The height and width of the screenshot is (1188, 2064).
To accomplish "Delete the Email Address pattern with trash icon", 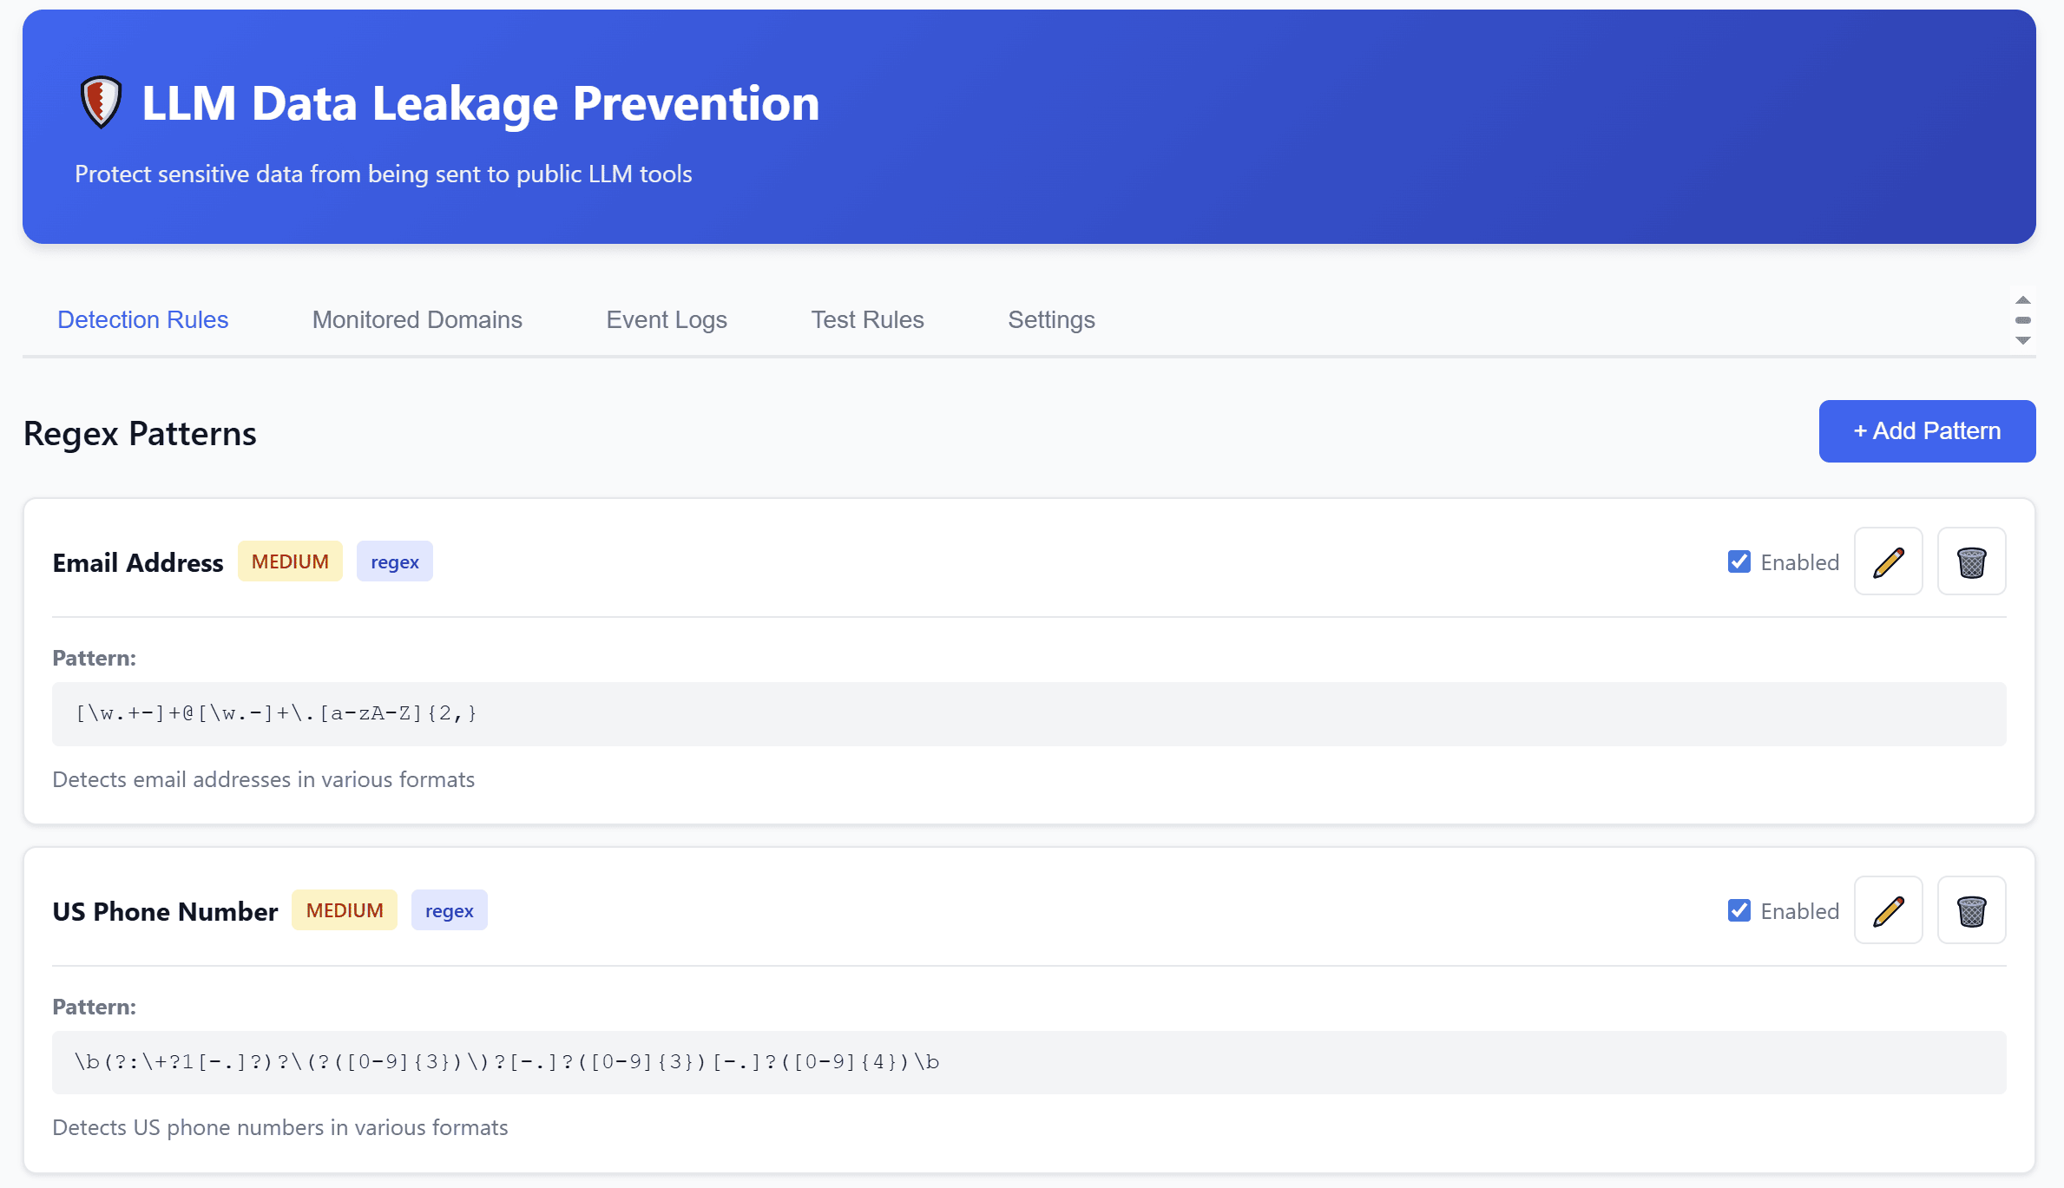I will point(1971,561).
